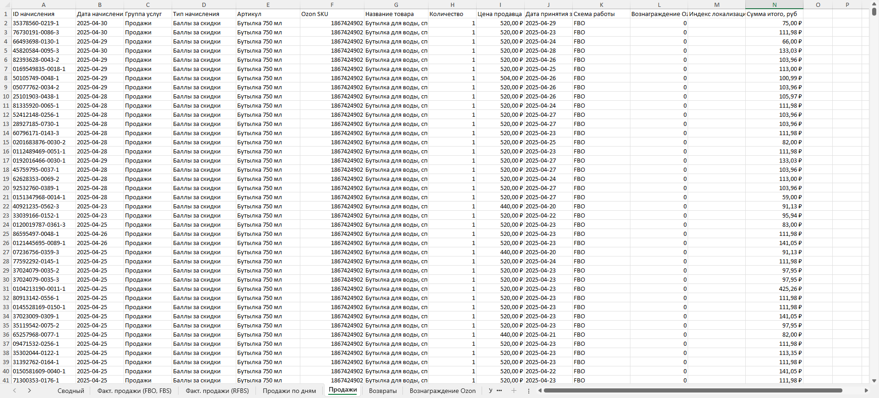Switch to the Сводный sheet tab
879x398 pixels.
tap(71, 391)
